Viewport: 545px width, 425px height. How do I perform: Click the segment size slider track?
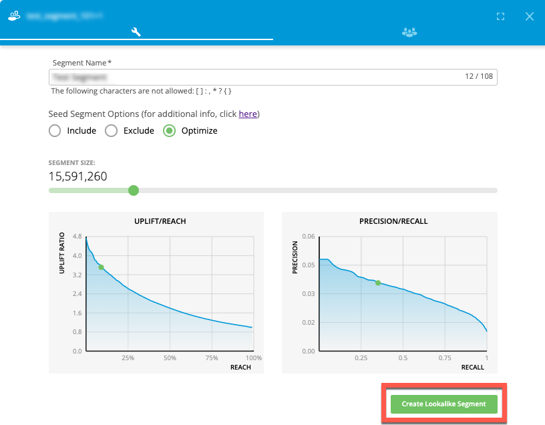[273, 190]
